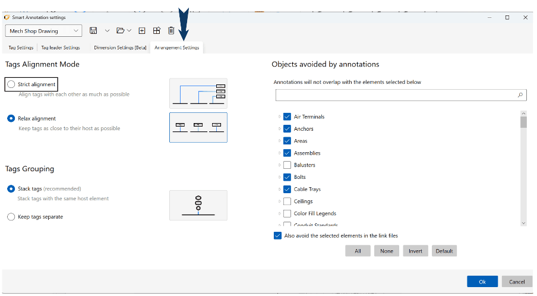Click the Cancel button
This screenshot has width=537, height=296.
click(x=517, y=282)
